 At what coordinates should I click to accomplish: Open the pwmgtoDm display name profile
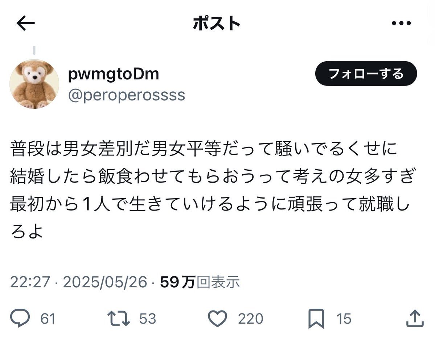(114, 74)
